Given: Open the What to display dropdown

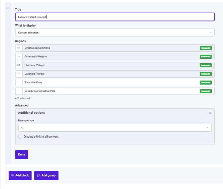Looking at the screenshot, I should (115, 32).
